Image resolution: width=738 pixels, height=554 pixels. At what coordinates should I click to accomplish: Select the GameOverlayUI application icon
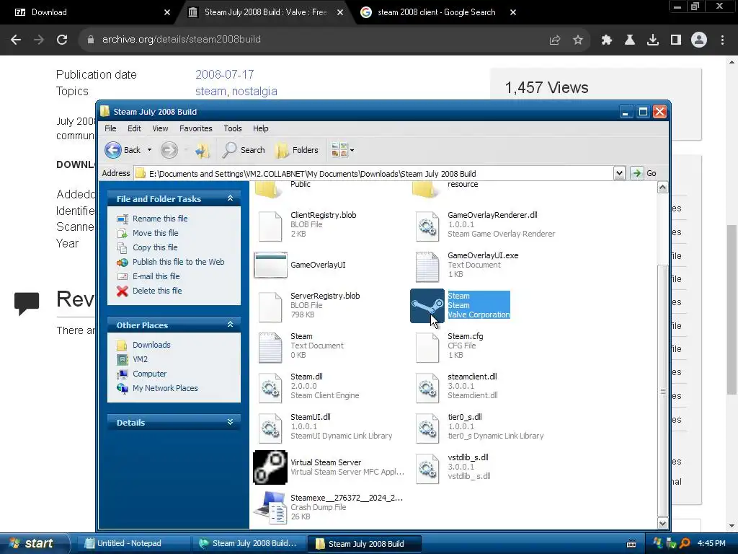tap(270, 265)
